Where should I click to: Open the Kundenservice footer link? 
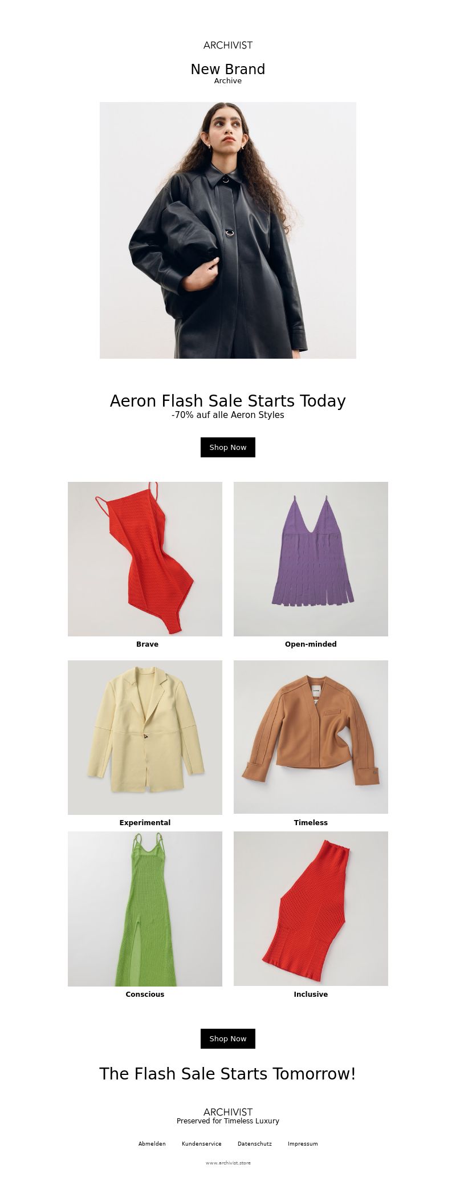click(202, 1143)
